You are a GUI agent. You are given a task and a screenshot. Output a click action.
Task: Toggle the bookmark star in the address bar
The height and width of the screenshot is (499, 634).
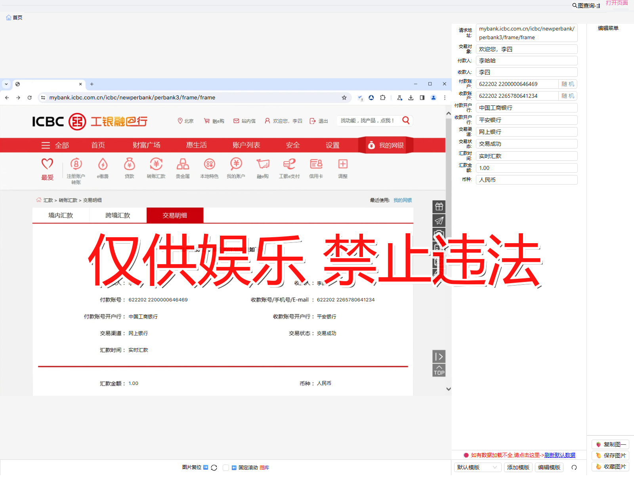coord(344,97)
